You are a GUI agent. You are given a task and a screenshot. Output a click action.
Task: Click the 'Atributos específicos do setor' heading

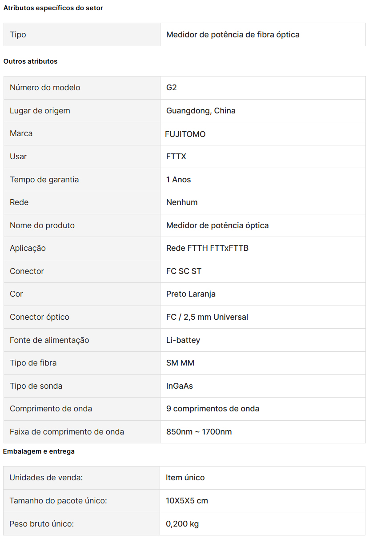53,8
